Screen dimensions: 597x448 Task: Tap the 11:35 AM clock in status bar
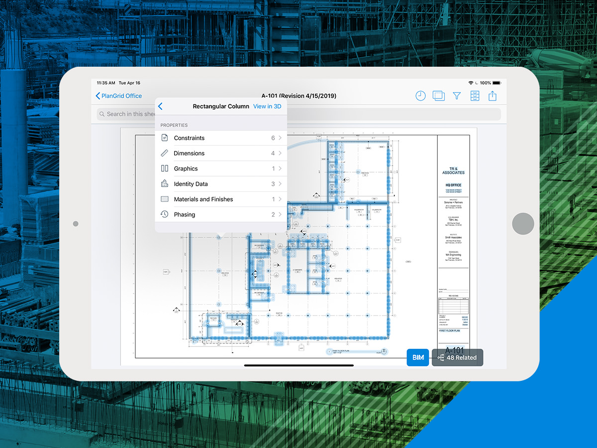click(x=106, y=83)
